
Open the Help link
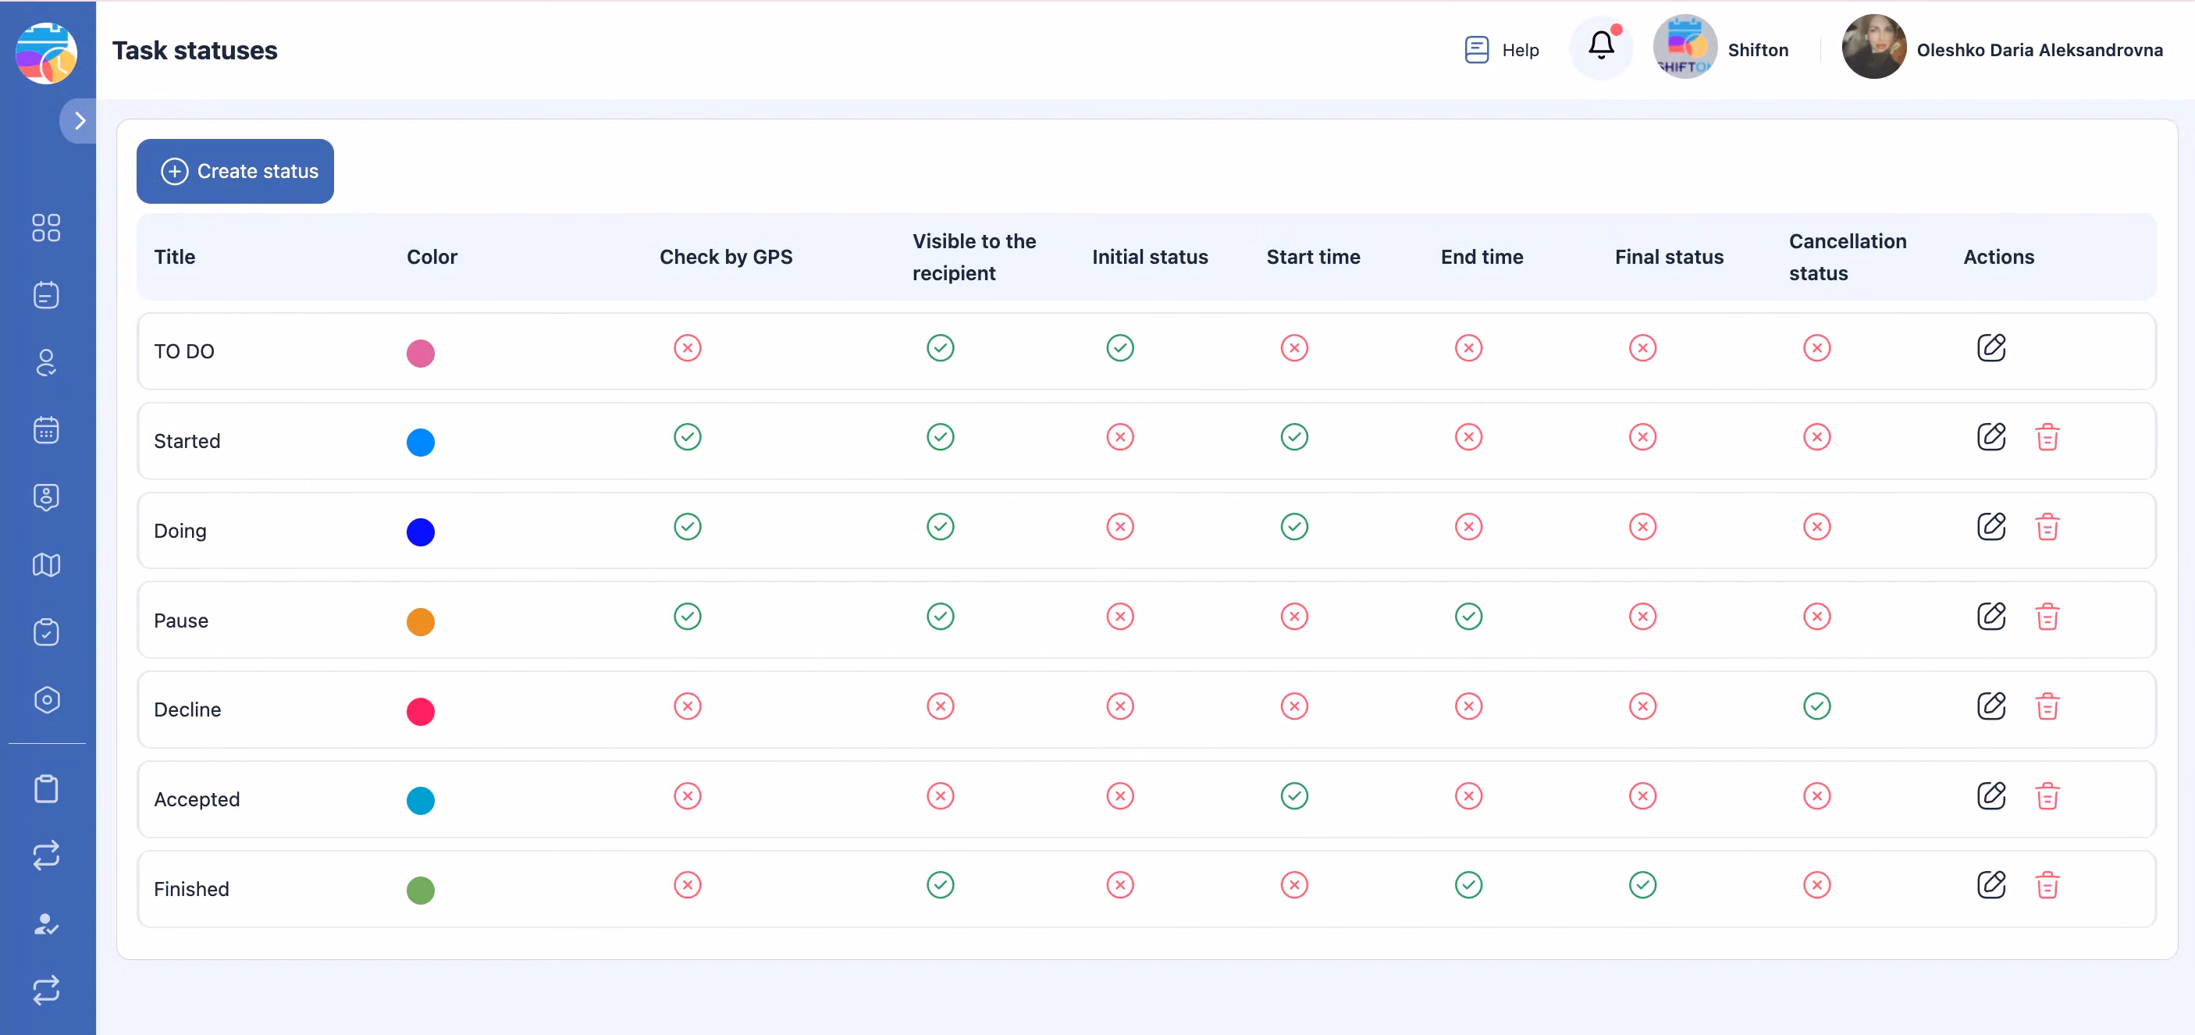coord(1501,49)
